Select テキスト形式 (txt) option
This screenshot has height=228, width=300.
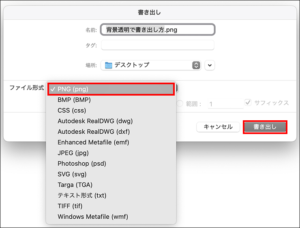82,195
